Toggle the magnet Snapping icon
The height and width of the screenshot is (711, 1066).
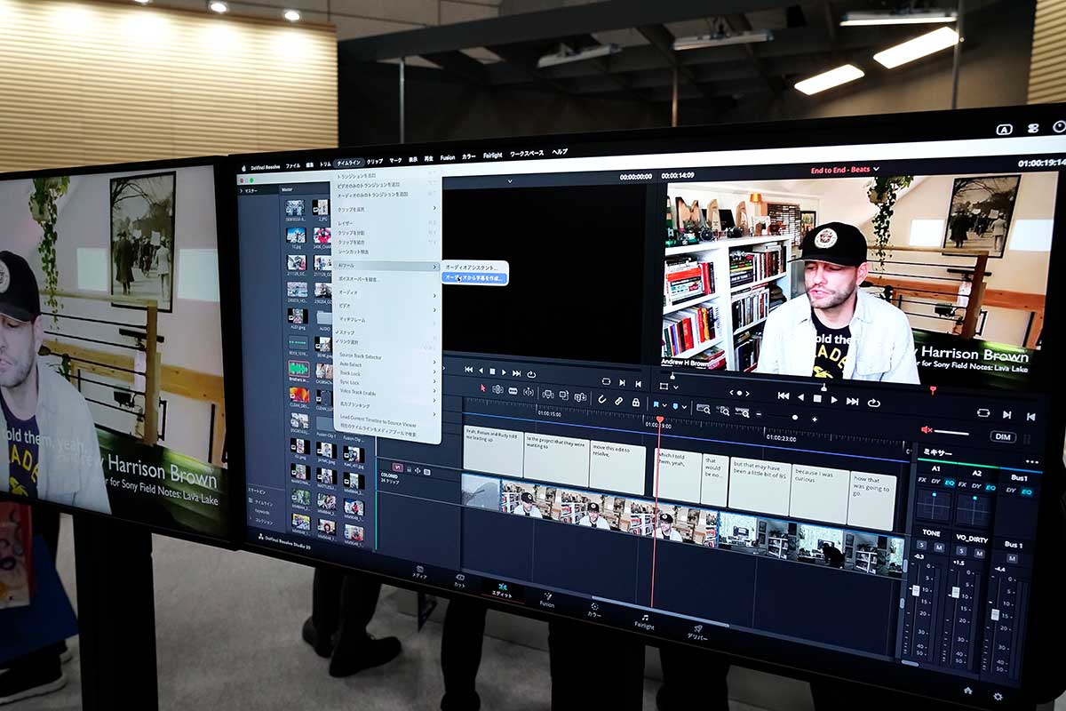601,399
